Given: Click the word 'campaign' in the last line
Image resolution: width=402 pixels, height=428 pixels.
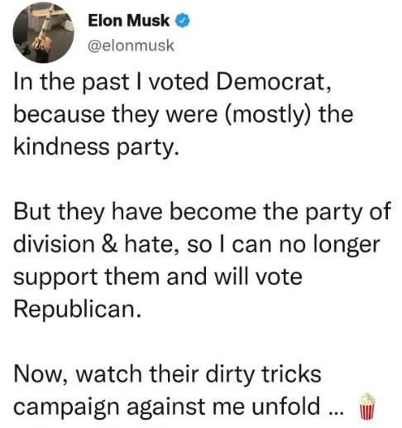Looking at the screenshot, I should 66,407.
